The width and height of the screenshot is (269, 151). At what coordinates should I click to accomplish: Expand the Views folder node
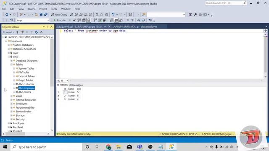point(11,96)
